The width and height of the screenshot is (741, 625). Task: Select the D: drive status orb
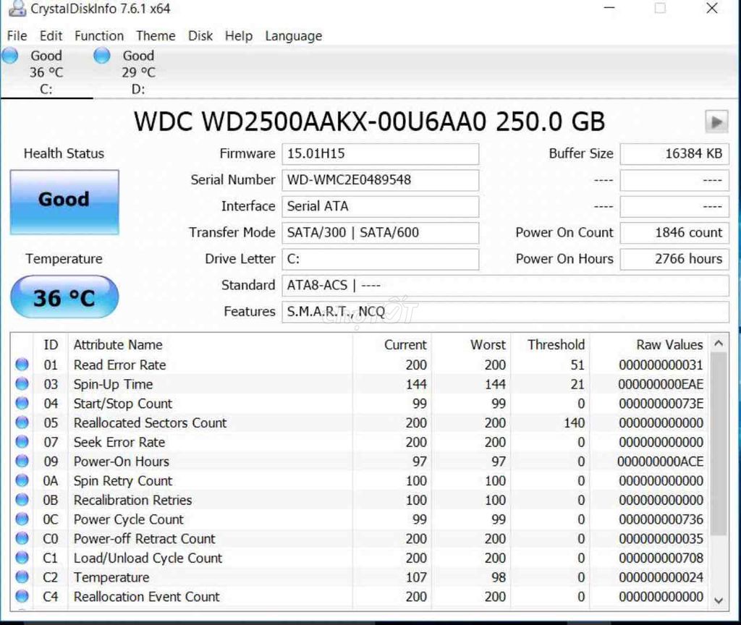point(101,56)
